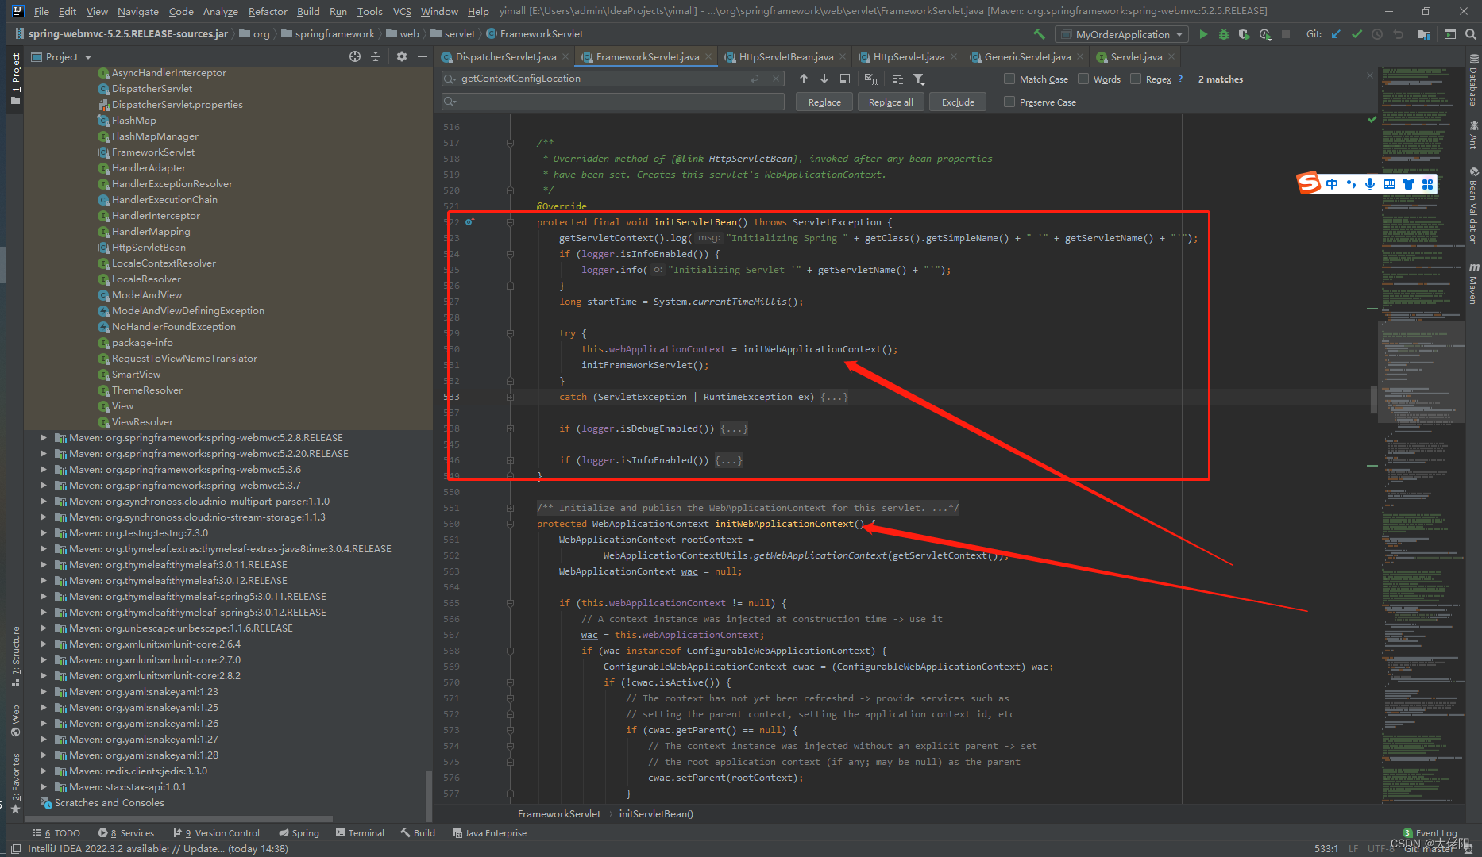The width and height of the screenshot is (1482, 857).
Task: Click the Project panel horizontal scrollbar
Action: (x=179, y=819)
